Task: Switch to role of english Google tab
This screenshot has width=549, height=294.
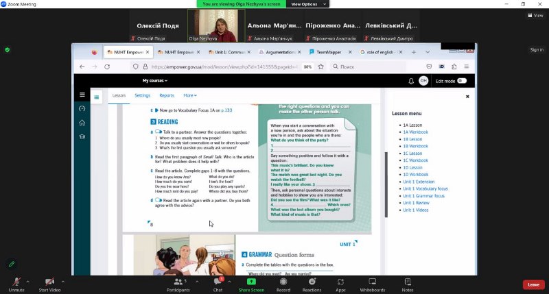Action: point(381,52)
